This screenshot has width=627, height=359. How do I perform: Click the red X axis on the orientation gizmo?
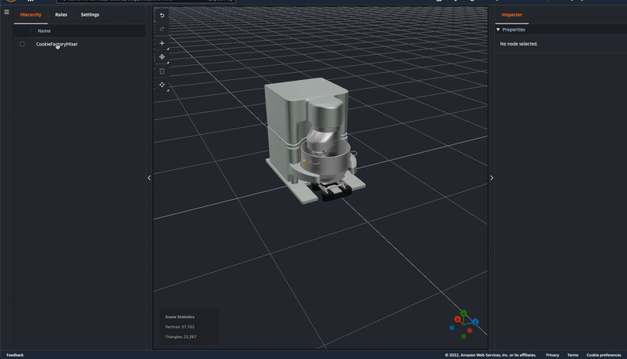click(458, 319)
